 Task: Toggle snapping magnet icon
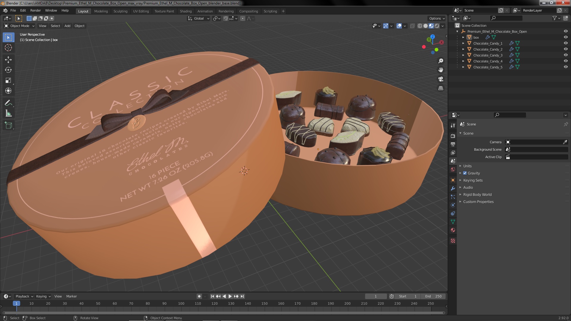click(x=226, y=18)
